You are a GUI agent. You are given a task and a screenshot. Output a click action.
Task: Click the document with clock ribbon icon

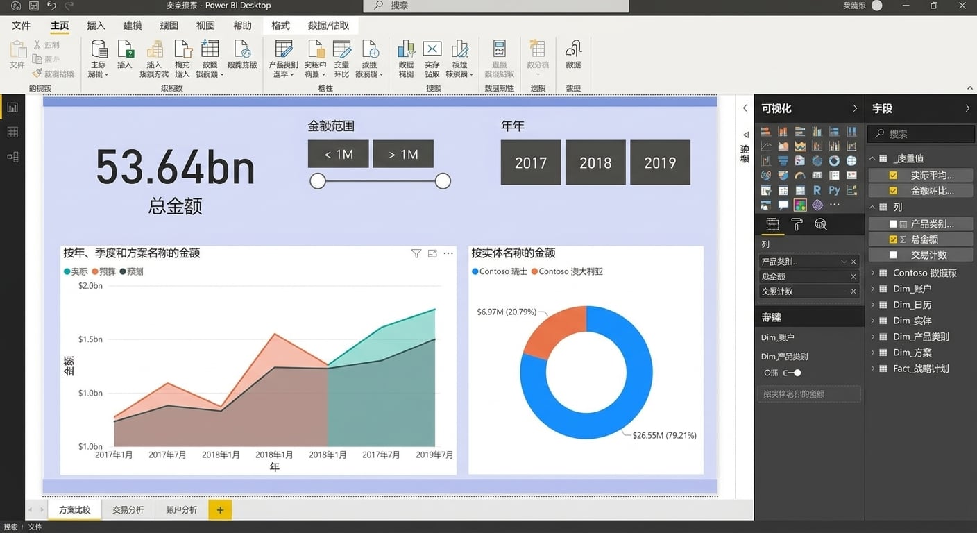point(370,49)
